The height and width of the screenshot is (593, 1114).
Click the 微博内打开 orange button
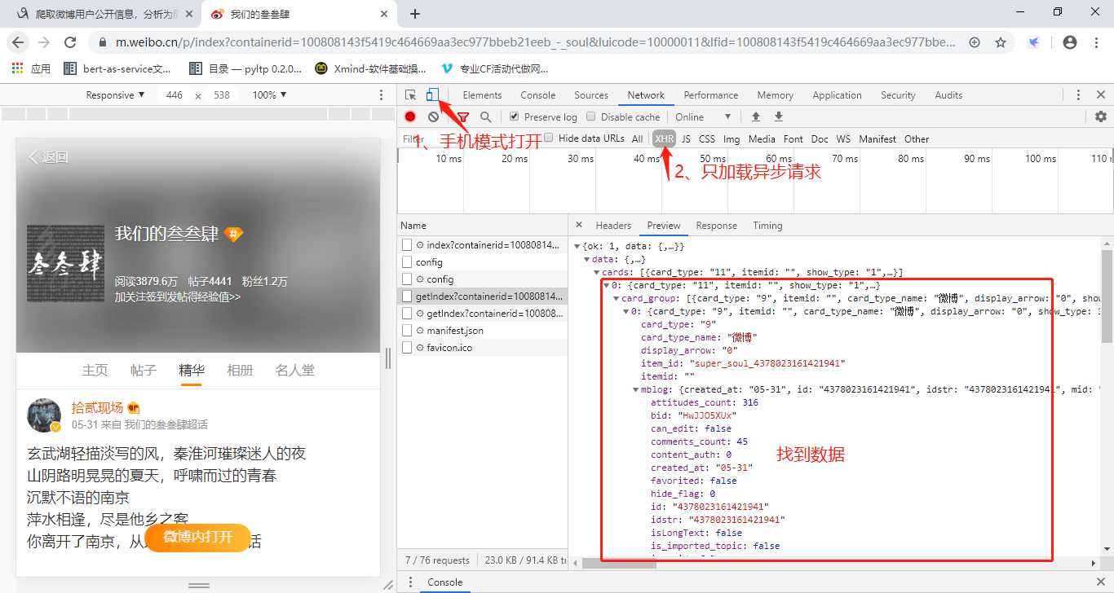pyautogui.click(x=198, y=538)
